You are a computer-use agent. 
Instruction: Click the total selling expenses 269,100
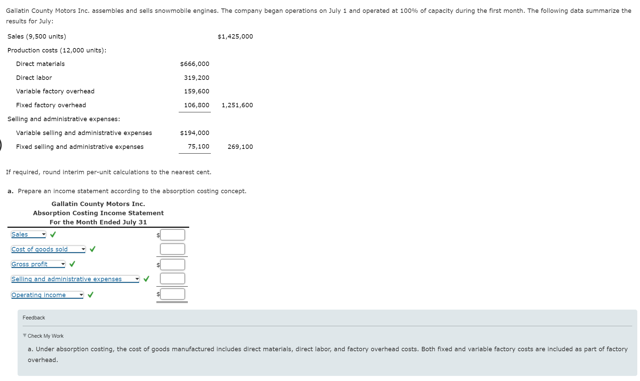[240, 147]
